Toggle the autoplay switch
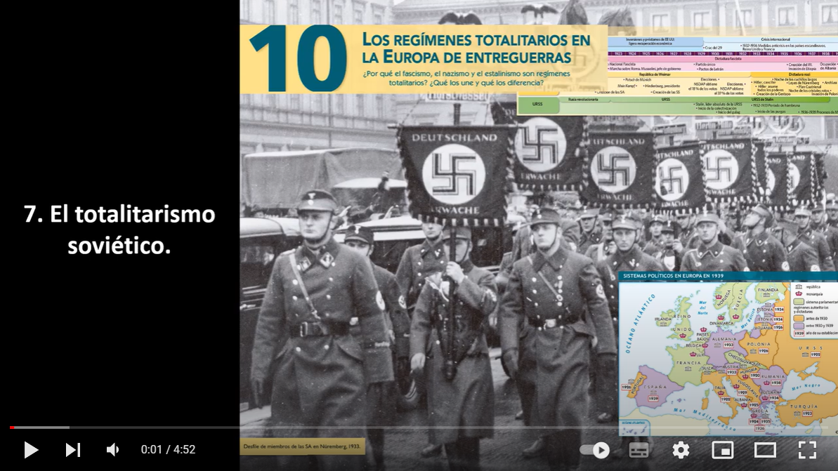Viewport: 838px width, 471px height. coord(595,450)
